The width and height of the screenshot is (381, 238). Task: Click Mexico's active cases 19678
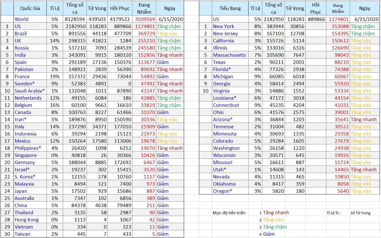pos(144,141)
